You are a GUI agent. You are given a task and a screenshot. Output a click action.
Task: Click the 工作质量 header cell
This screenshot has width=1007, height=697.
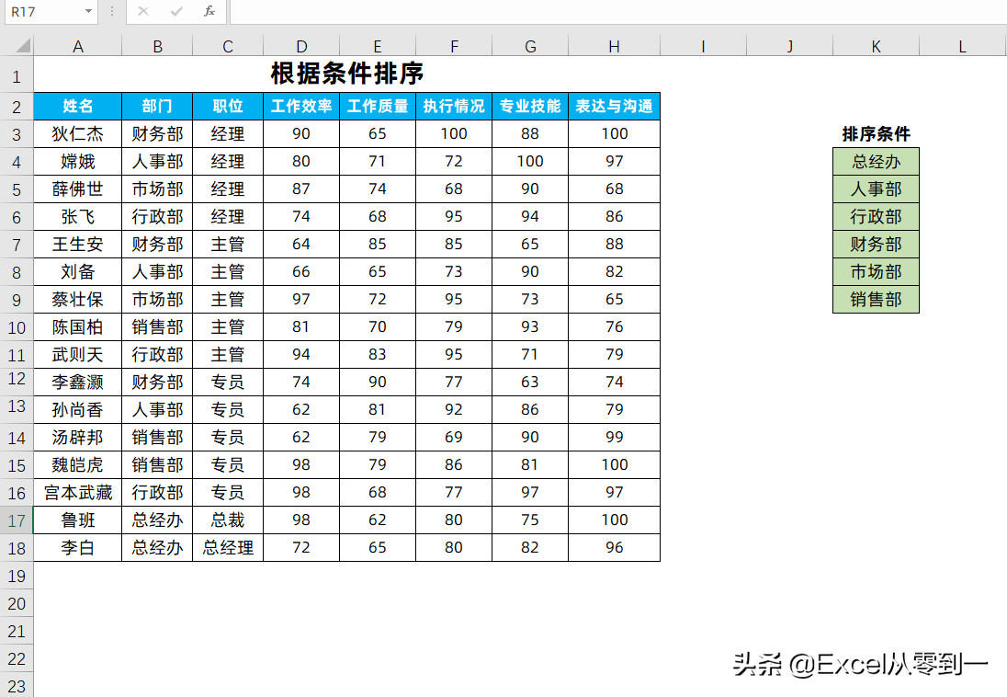378,106
